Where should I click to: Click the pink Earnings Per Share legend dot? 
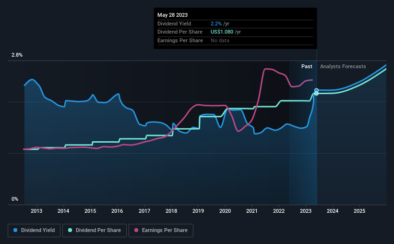click(136, 230)
